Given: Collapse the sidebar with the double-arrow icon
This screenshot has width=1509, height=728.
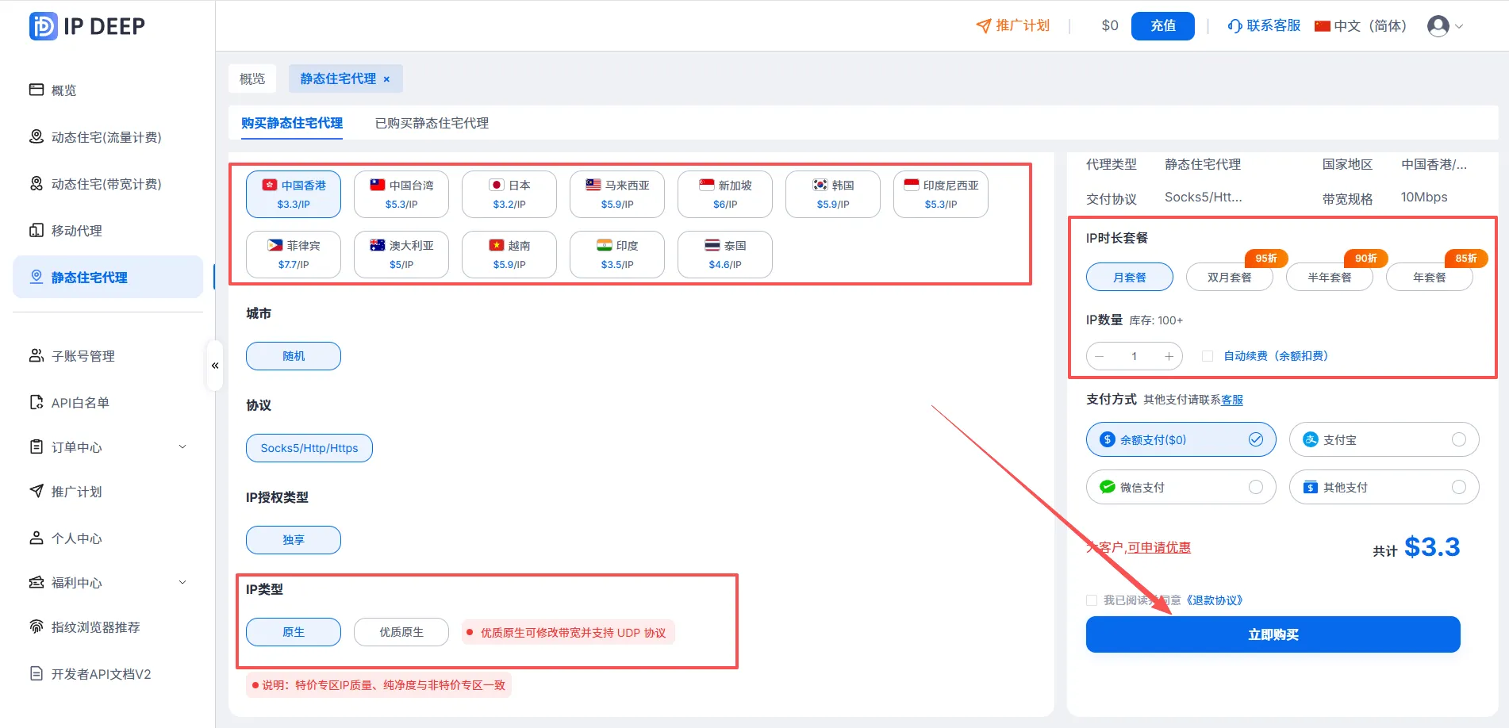Looking at the screenshot, I should 215,366.
